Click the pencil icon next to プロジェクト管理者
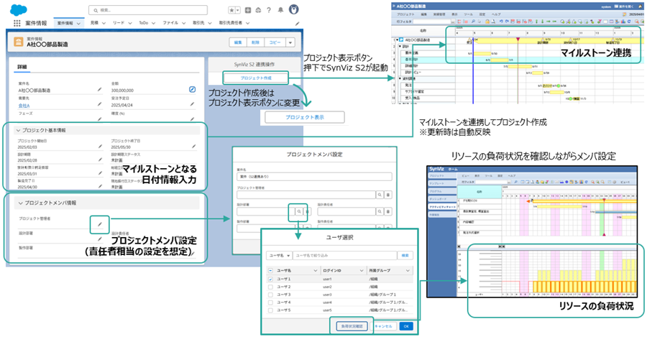This screenshot has width=647, height=337. (x=100, y=224)
